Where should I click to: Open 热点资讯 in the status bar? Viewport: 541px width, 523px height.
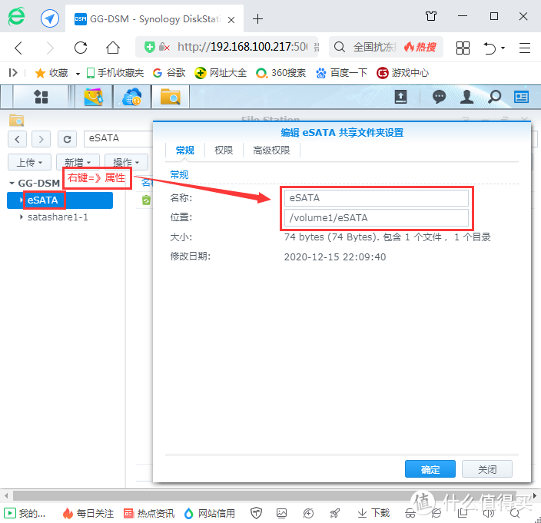pyautogui.click(x=149, y=513)
